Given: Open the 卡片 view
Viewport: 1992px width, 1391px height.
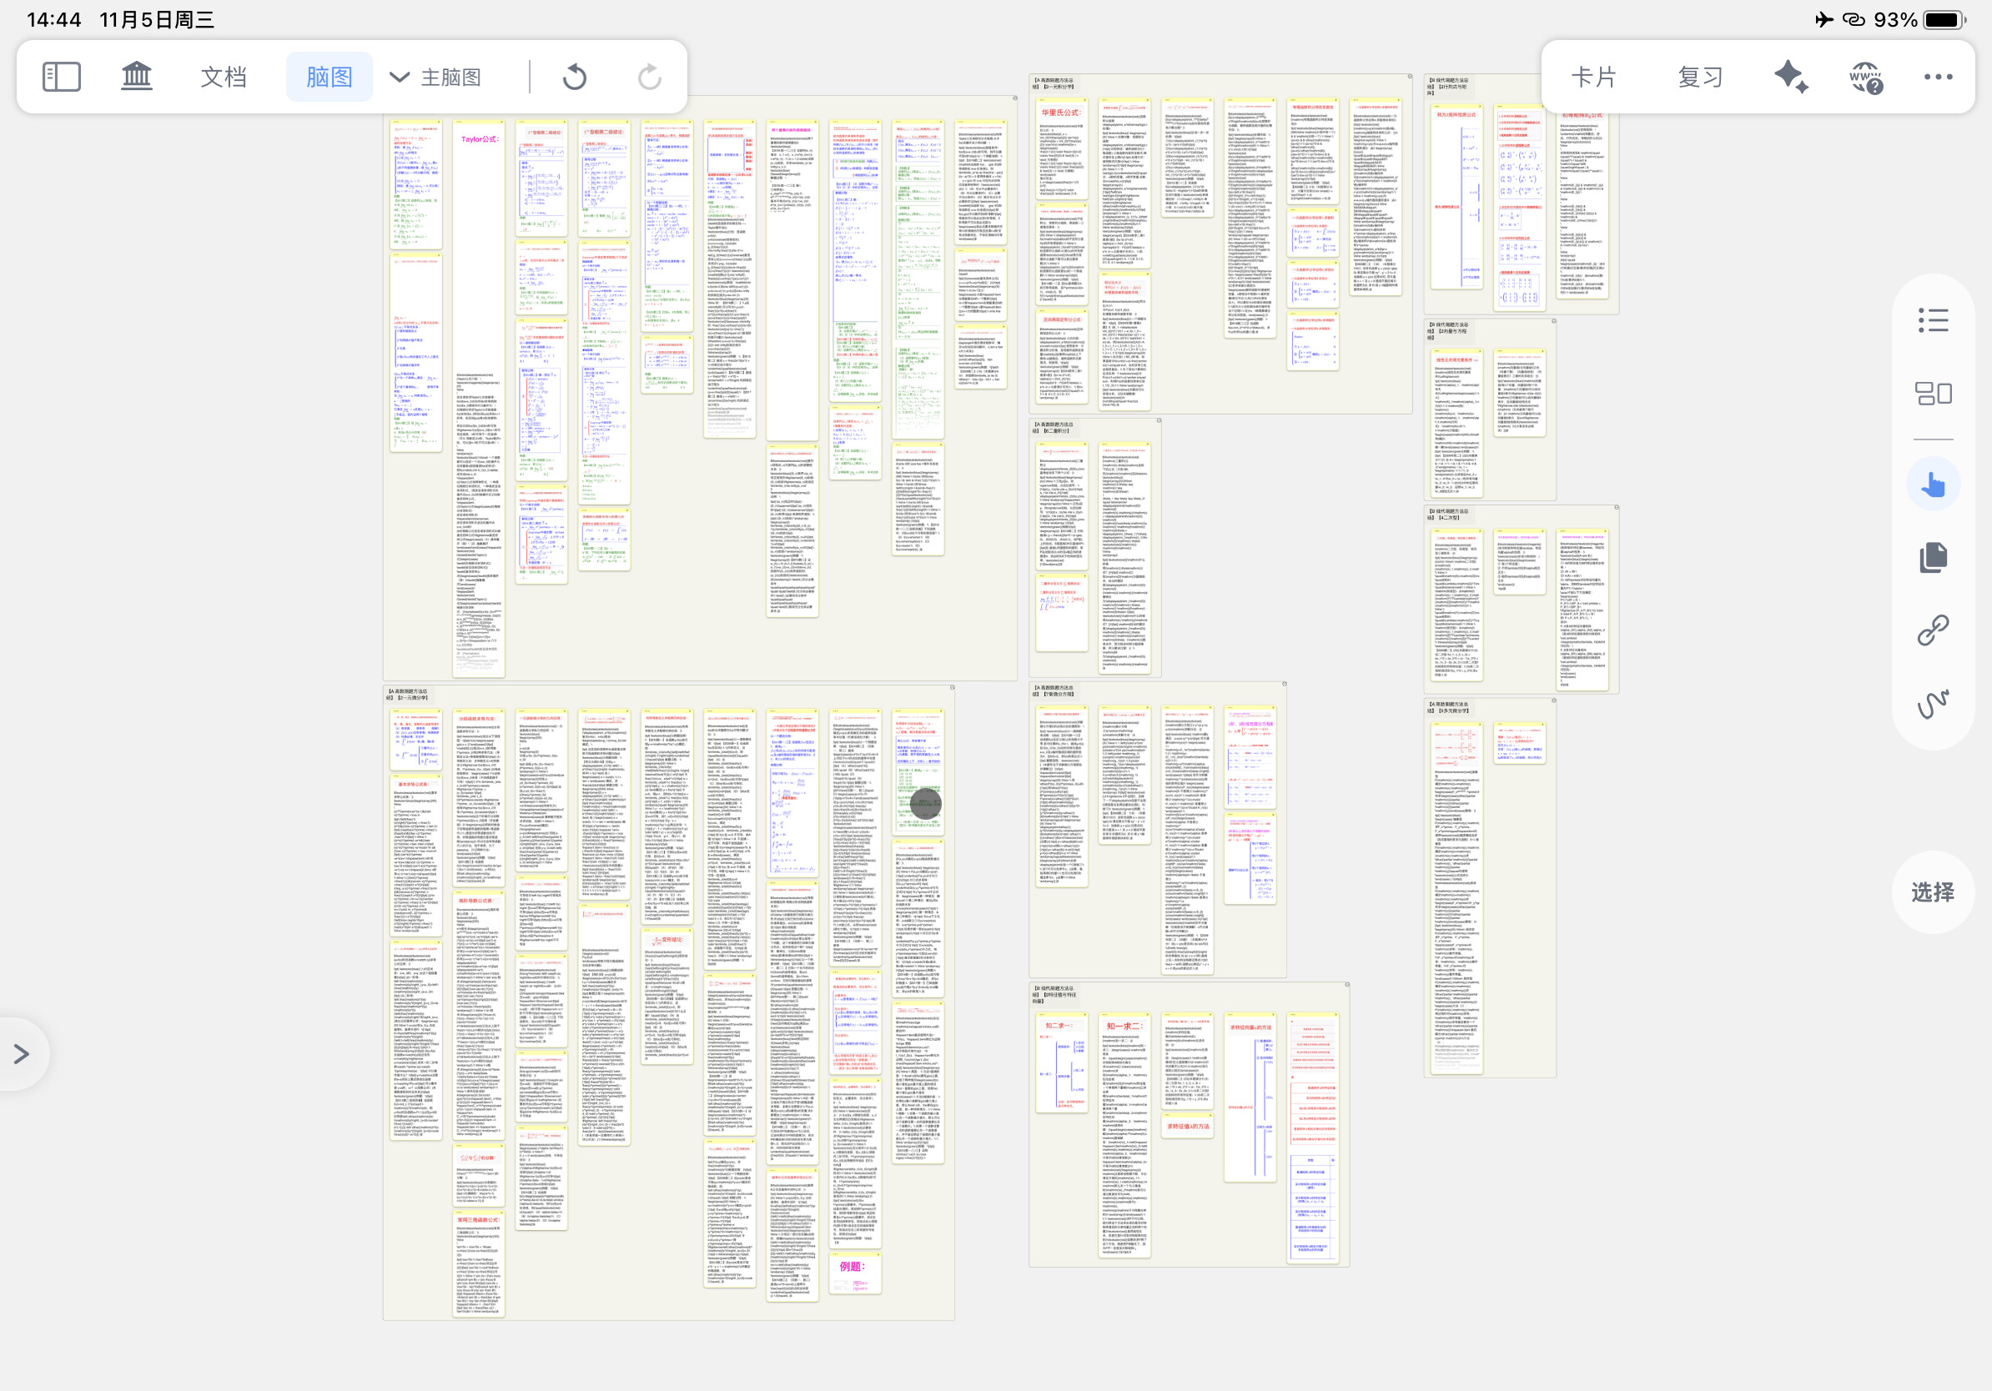Looking at the screenshot, I should pyautogui.click(x=1594, y=78).
